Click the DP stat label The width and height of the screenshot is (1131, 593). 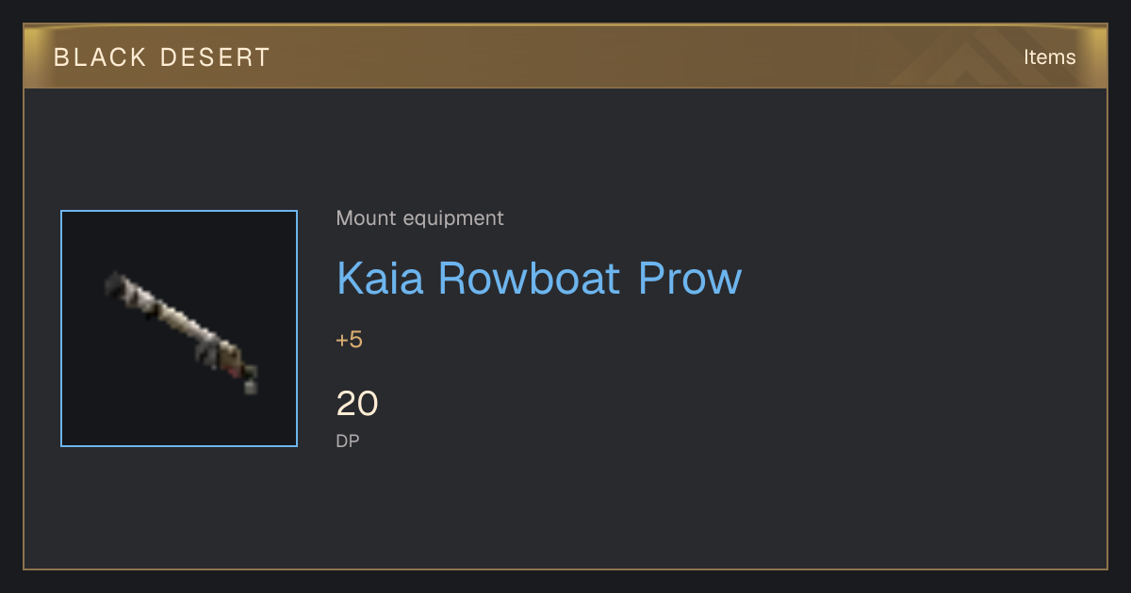(347, 441)
